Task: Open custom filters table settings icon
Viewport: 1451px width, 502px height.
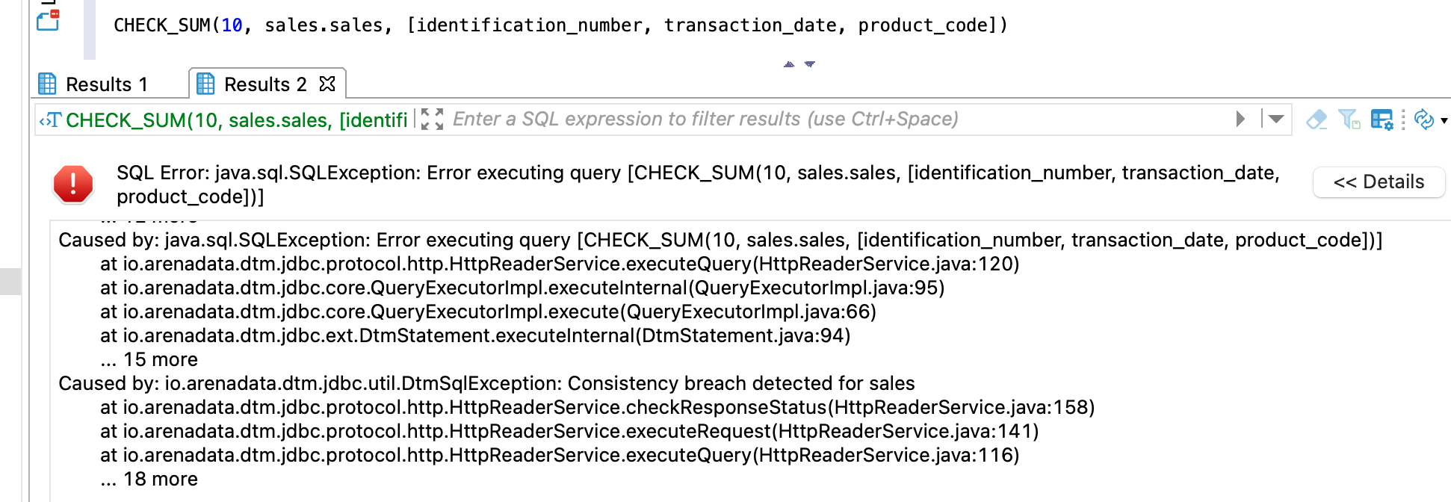Action: point(1382,120)
